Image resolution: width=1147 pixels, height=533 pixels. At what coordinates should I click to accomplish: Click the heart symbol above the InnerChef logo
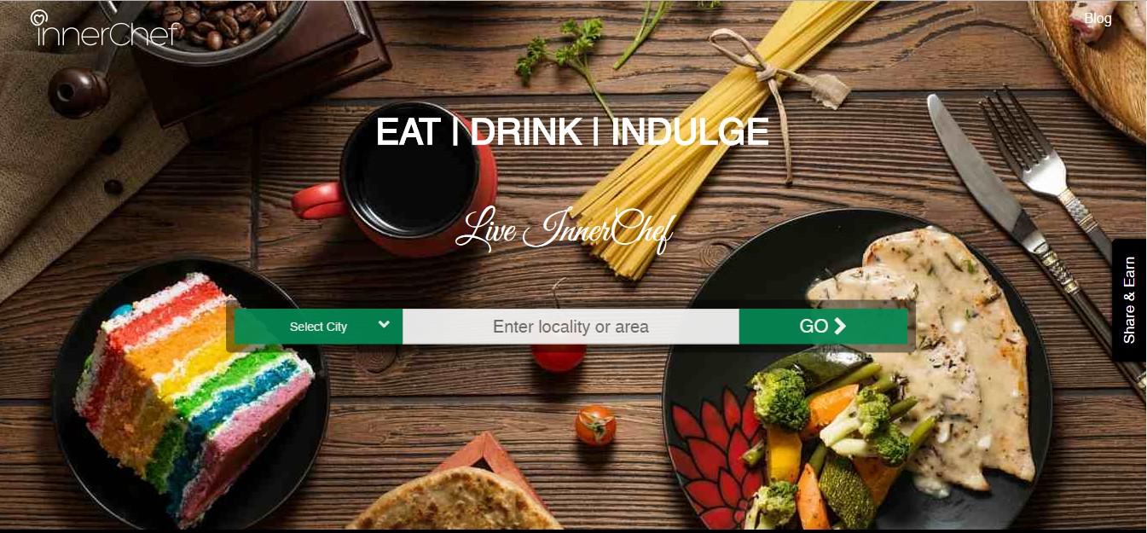[x=38, y=16]
